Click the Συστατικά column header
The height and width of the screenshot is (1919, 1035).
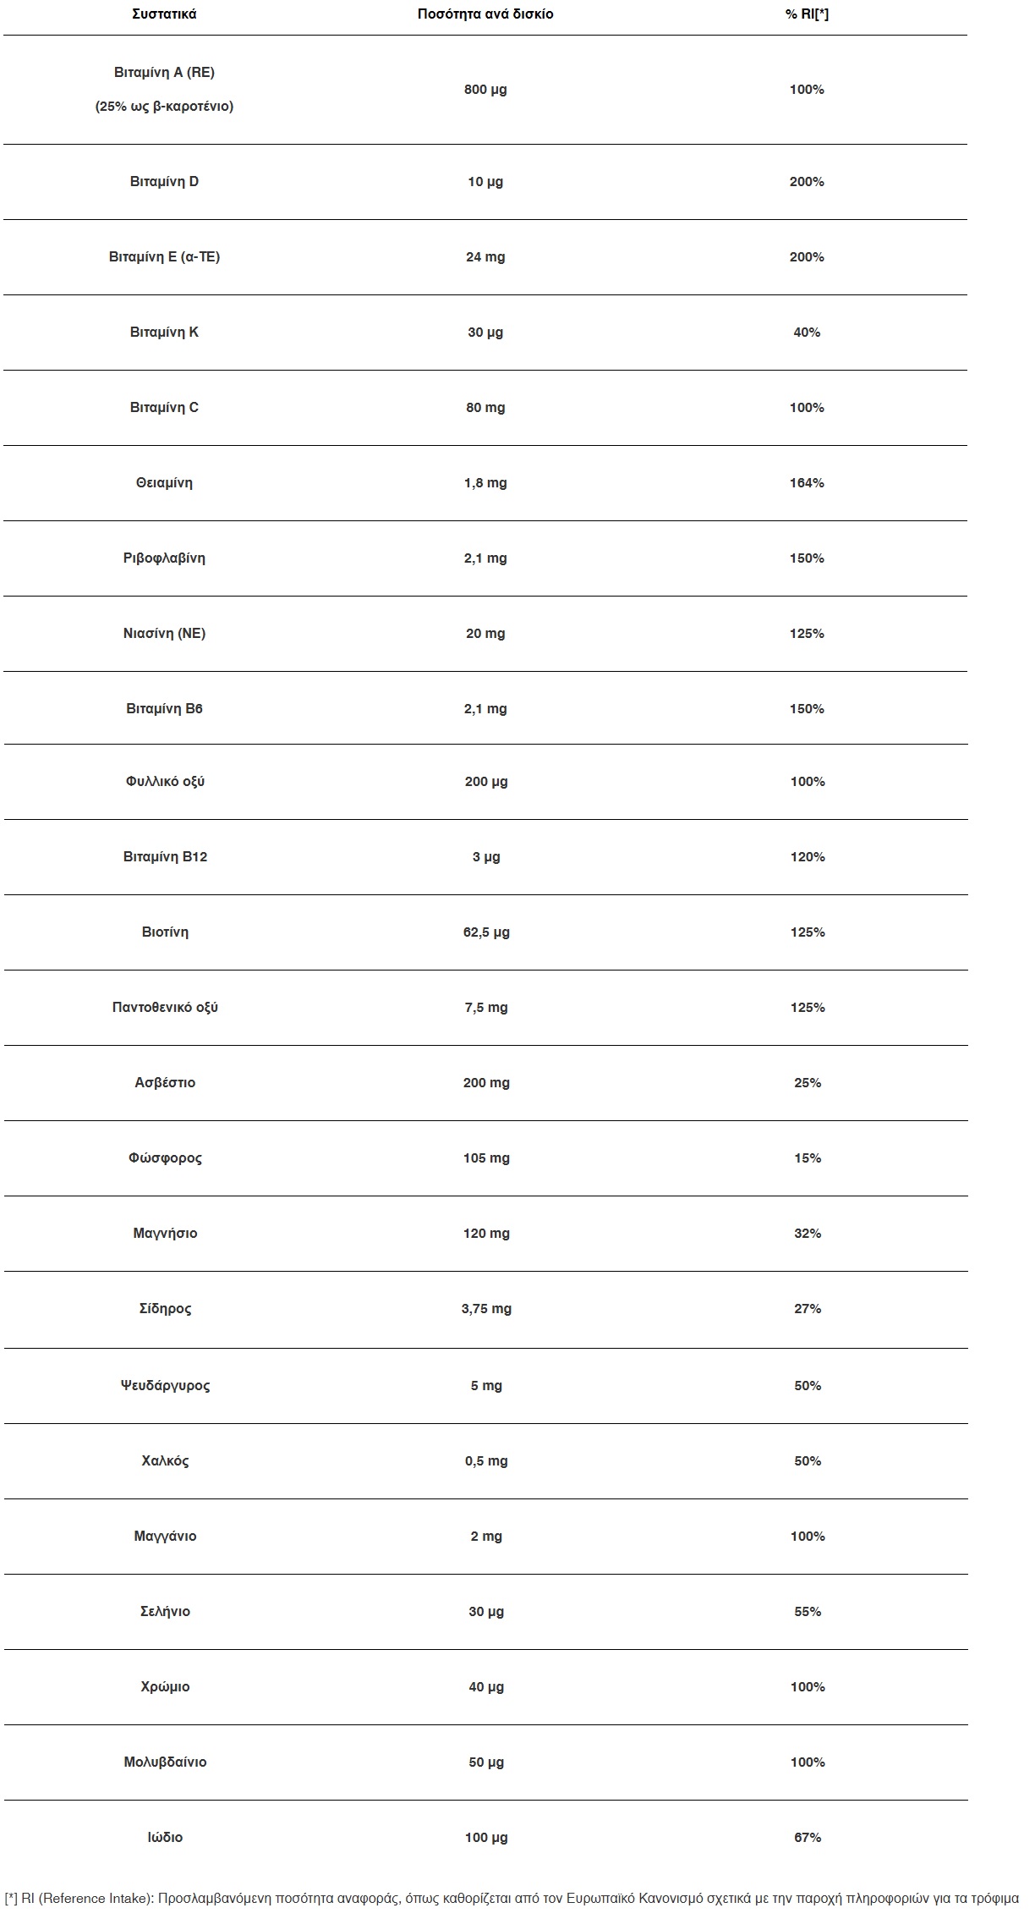point(164,14)
